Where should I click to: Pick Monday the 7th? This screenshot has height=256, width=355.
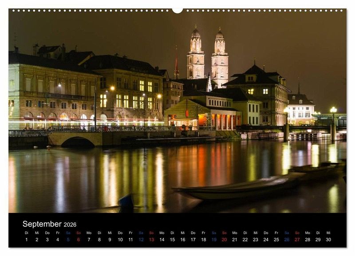[89, 240]
